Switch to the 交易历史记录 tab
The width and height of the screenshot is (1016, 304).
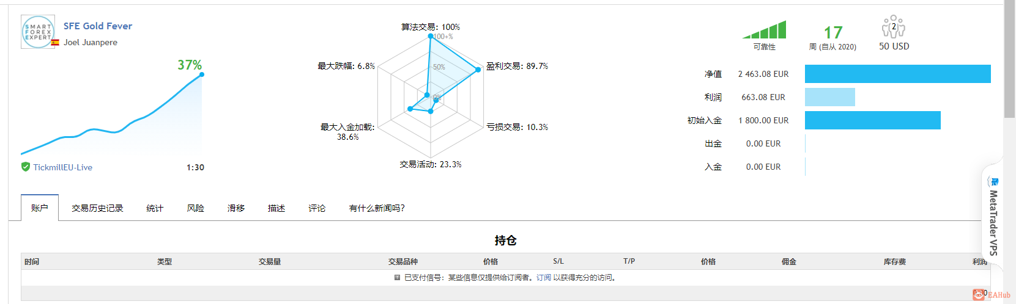tap(97, 208)
